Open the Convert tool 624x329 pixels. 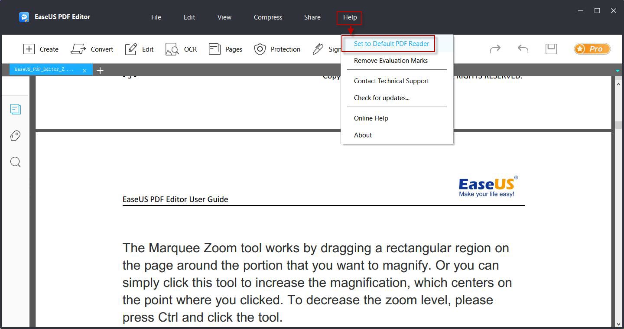(91, 49)
